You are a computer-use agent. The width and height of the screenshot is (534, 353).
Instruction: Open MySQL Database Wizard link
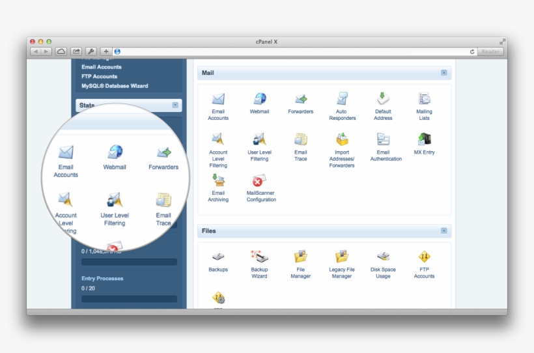tap(115, 86)
